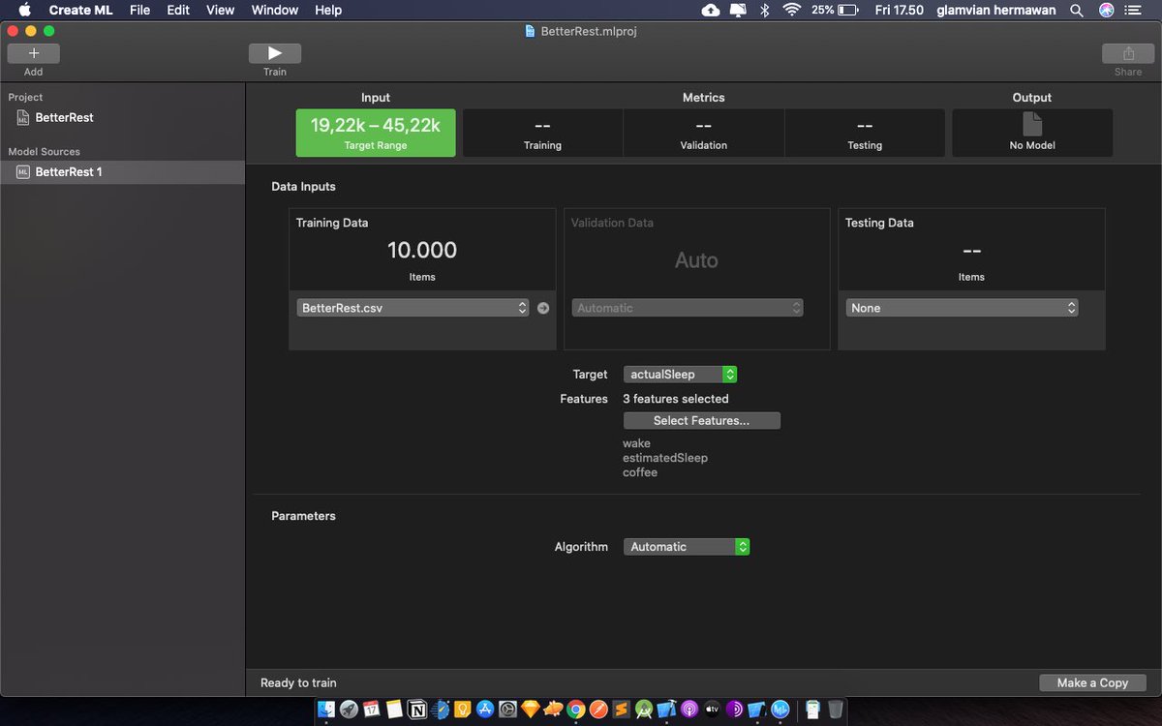Open Sketch from the dock
Image resolution: width=1162 pixels, height=726 pixels.
[x=530, y=710]
